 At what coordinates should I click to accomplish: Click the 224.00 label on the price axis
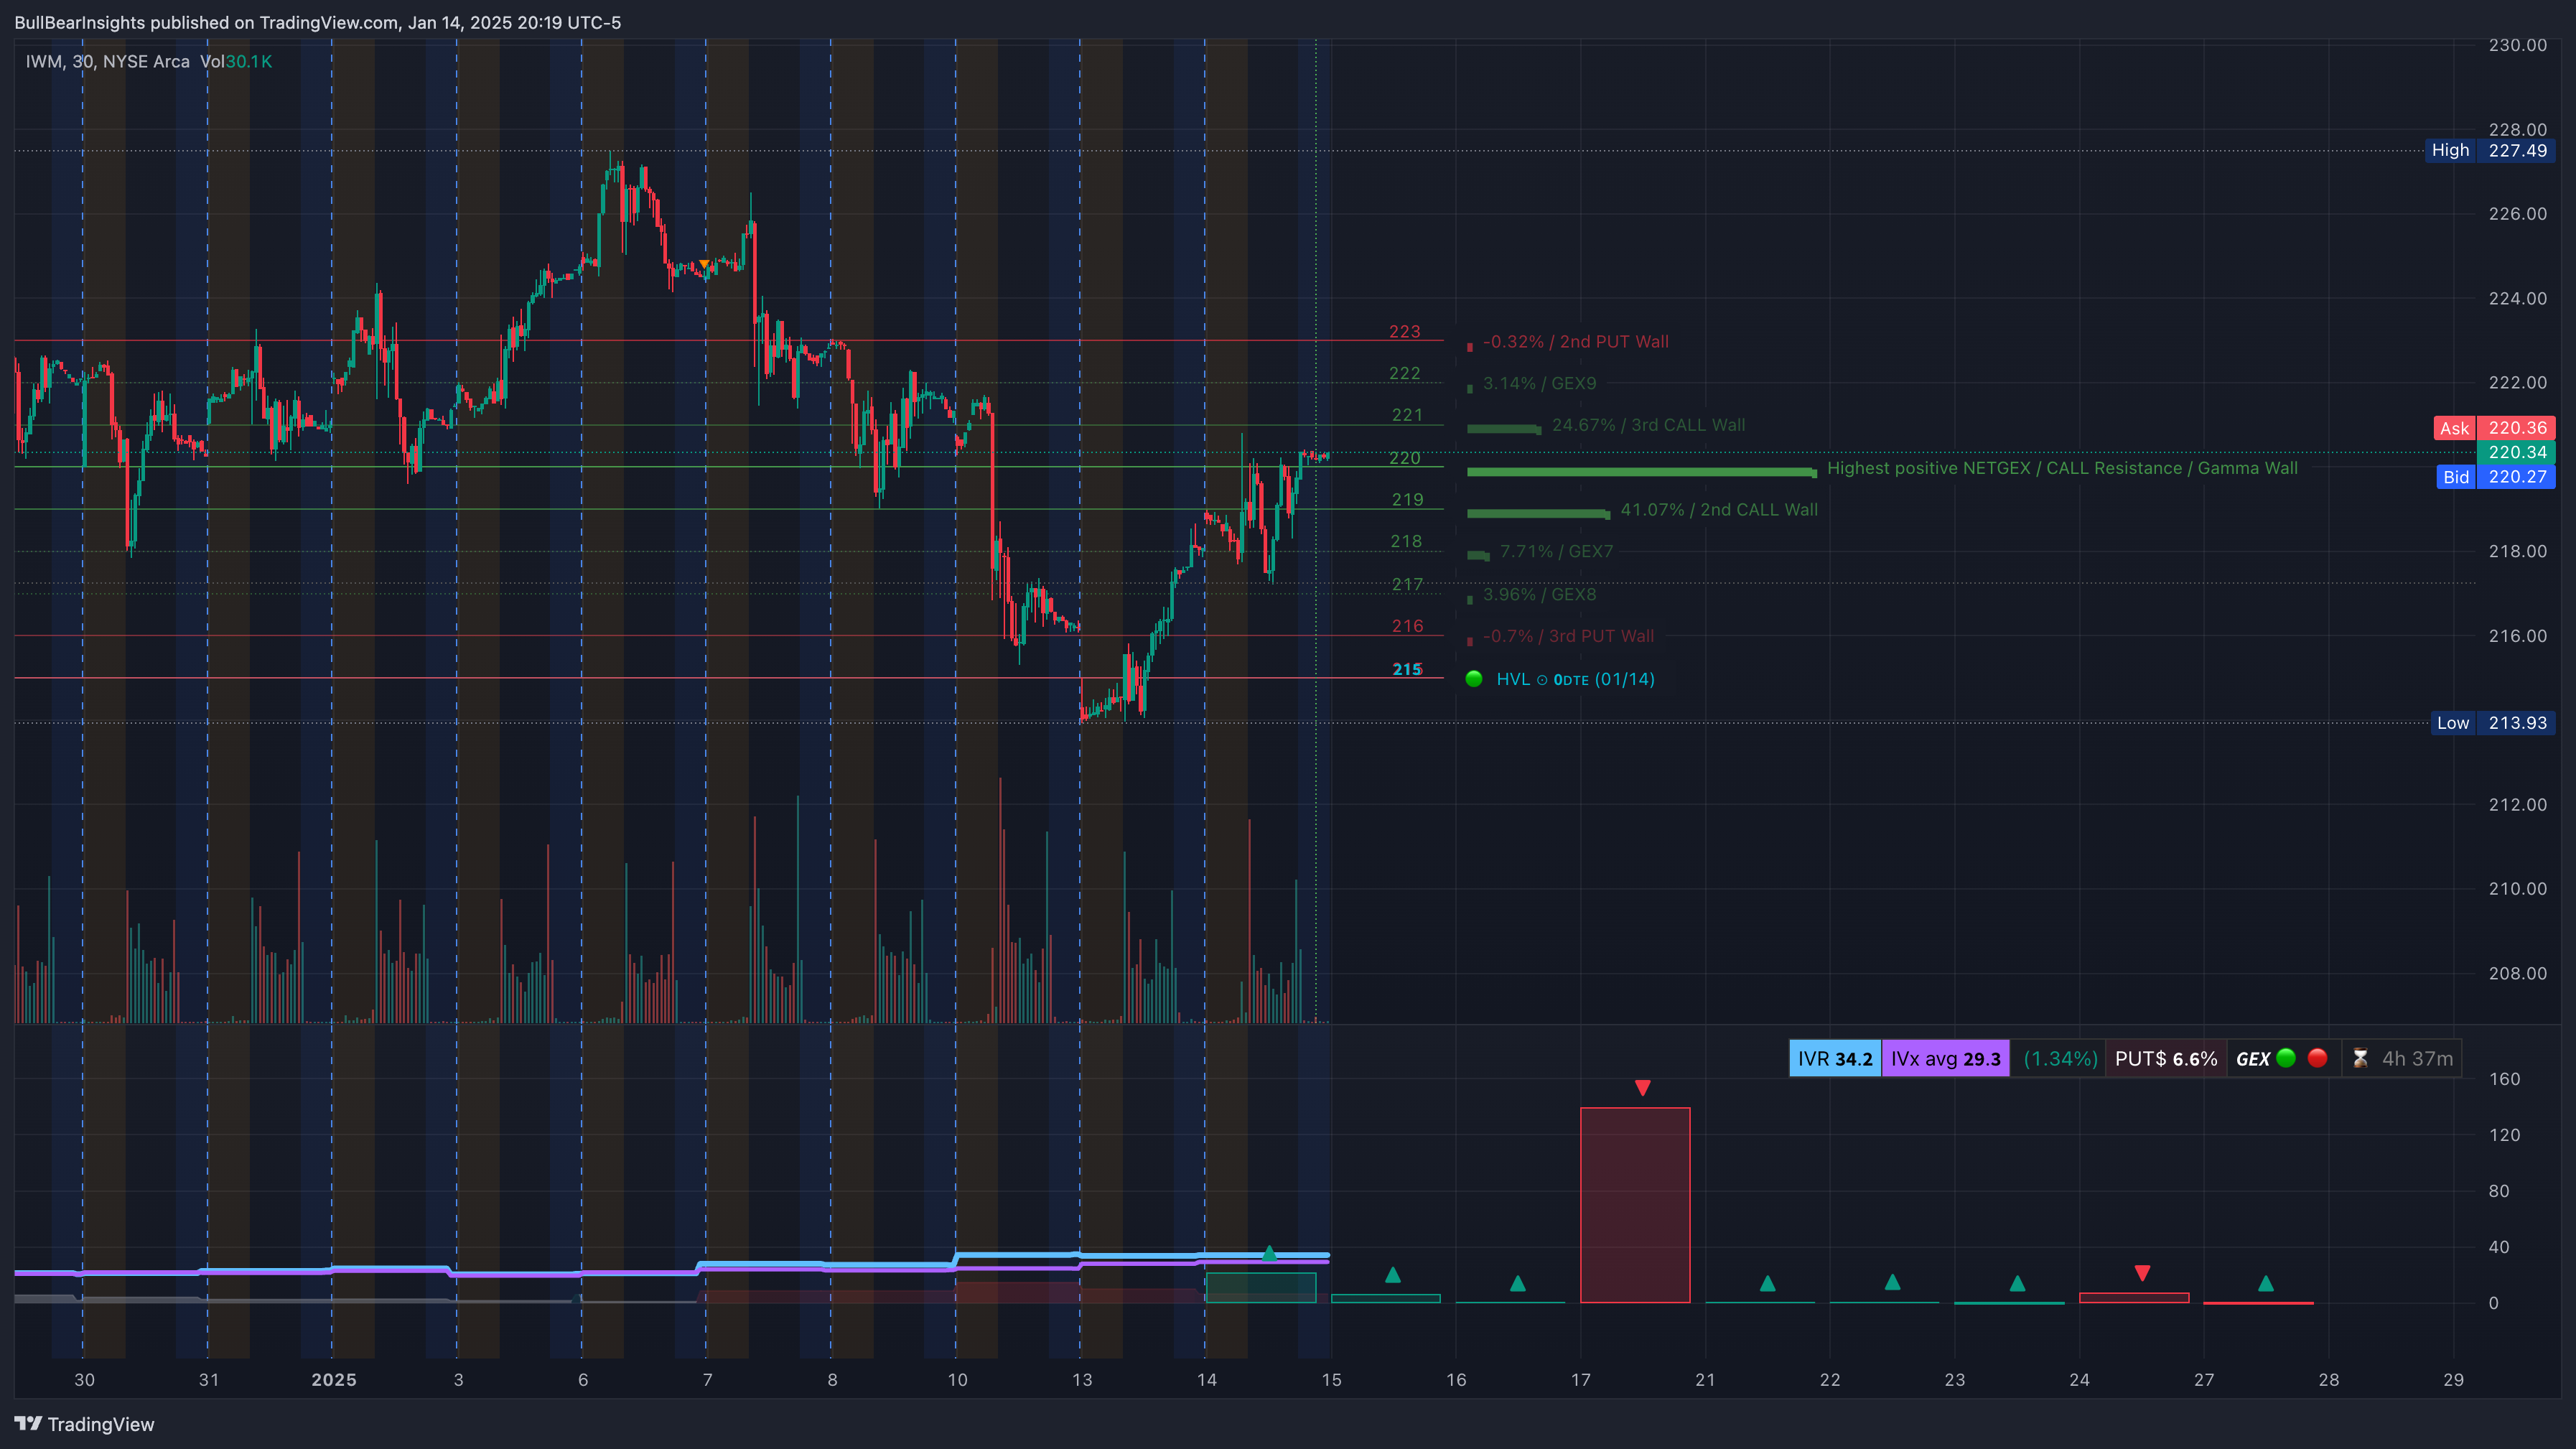point(2517,298)
